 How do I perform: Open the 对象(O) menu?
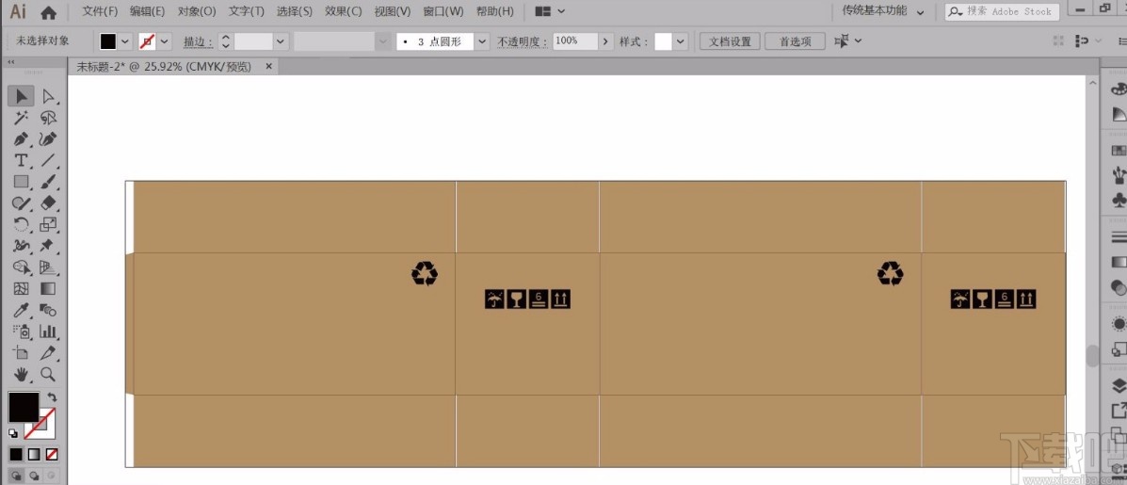pyautogui.click(x=197, y=11)
